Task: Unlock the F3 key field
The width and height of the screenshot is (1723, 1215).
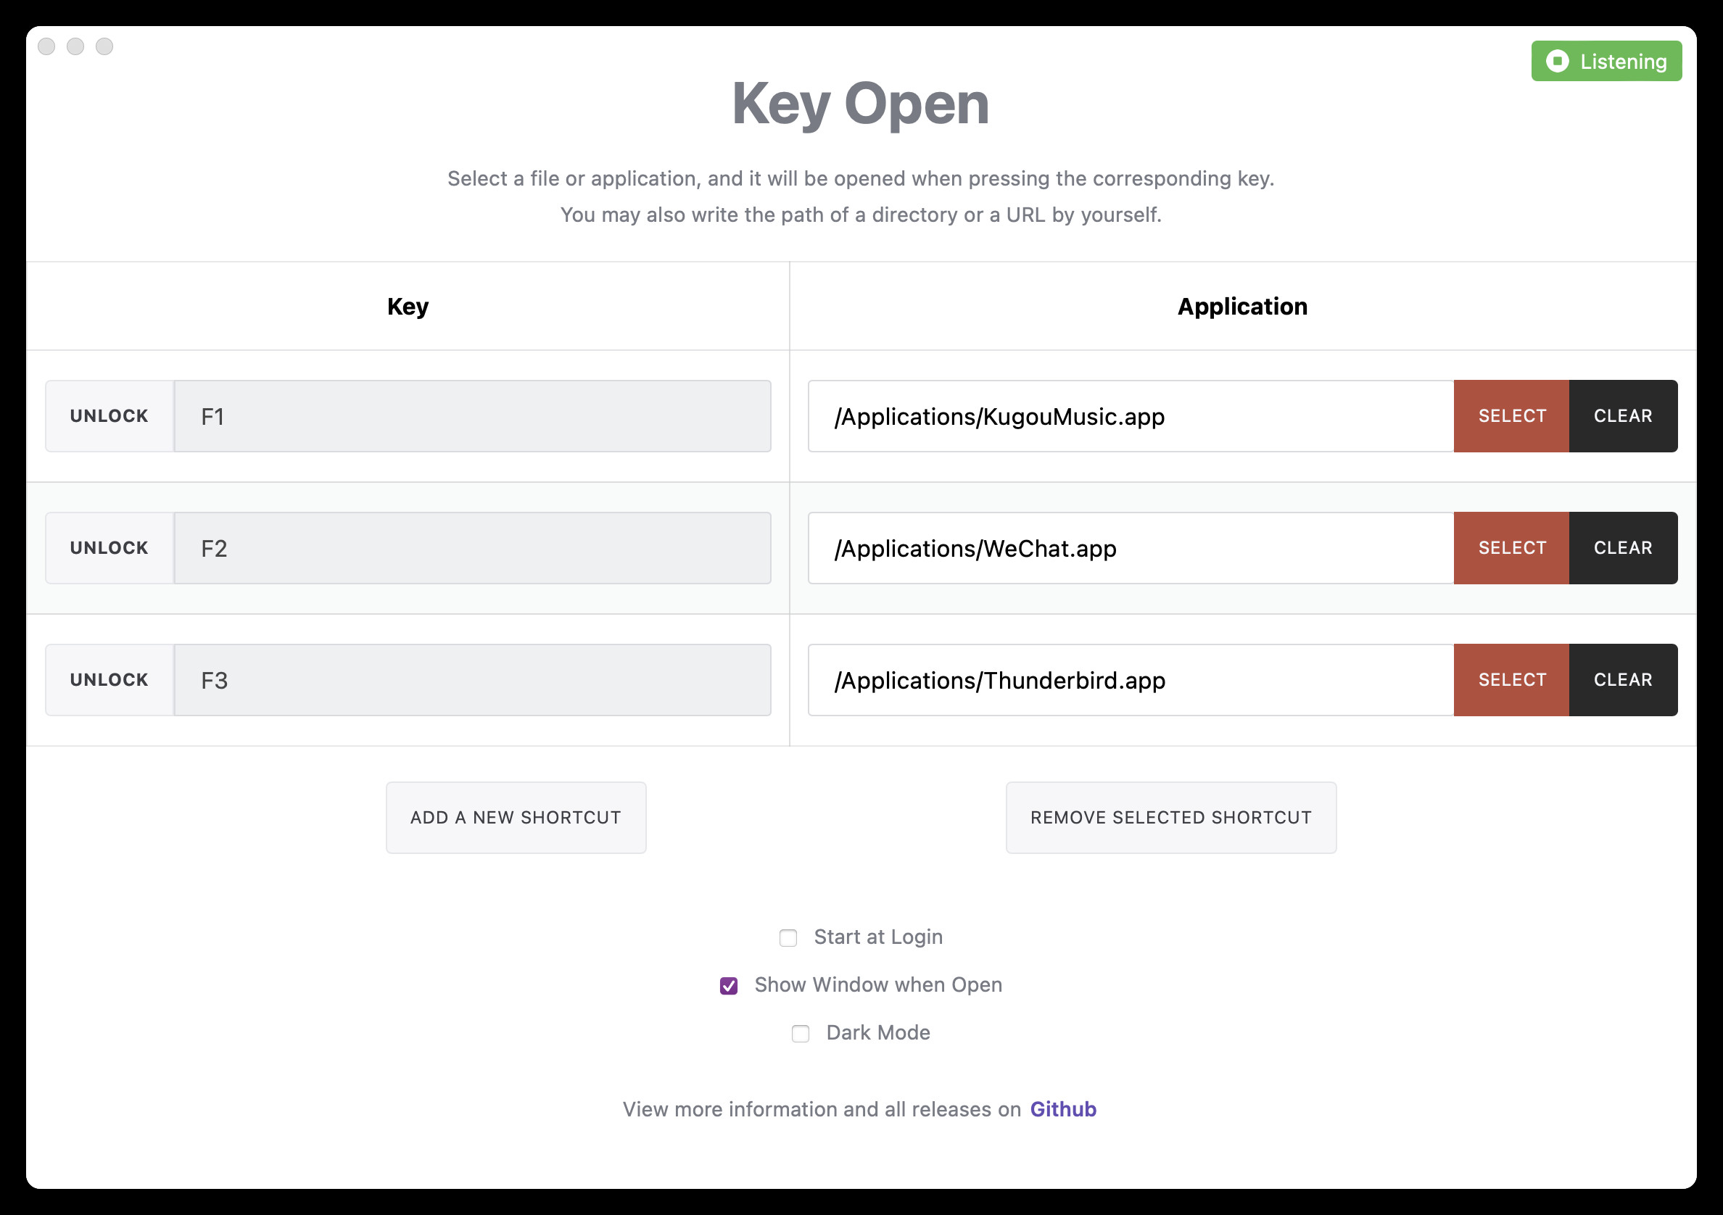Action: [x=110, y=680]
